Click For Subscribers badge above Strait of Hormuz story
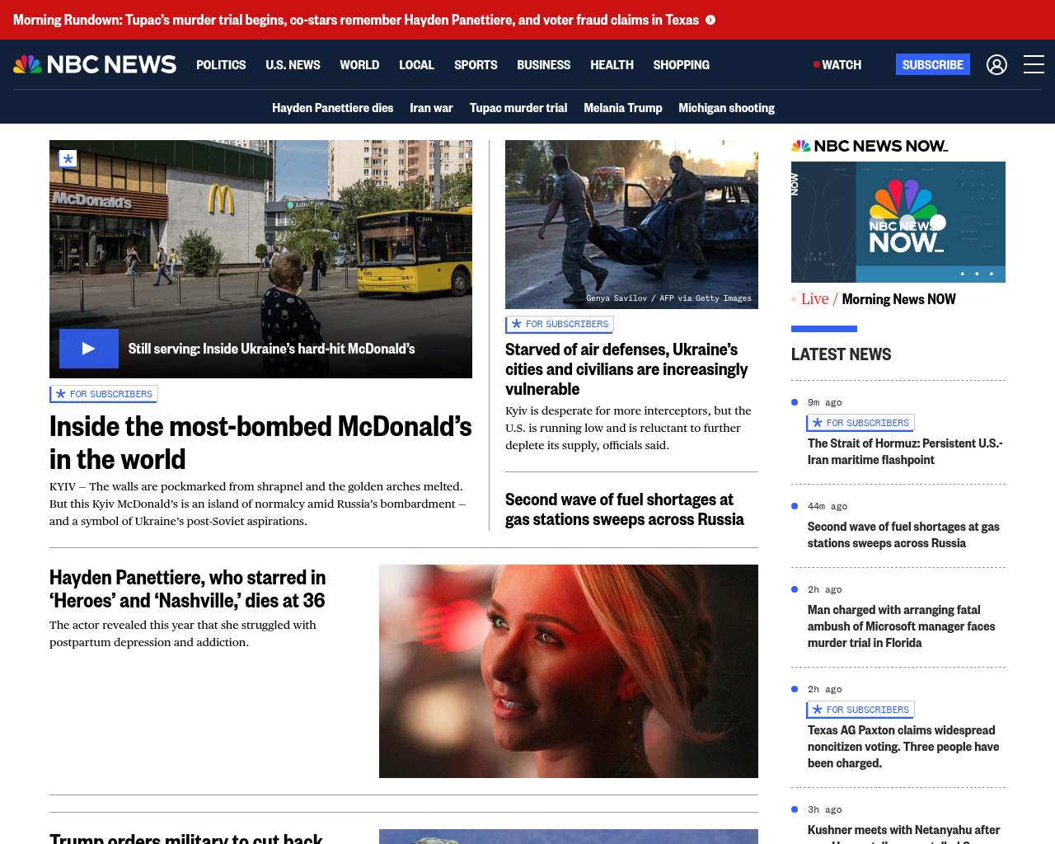The image size is (1055, 844). 860,423
